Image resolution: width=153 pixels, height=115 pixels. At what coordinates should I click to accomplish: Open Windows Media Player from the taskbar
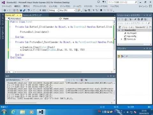(x=32, y=112)
